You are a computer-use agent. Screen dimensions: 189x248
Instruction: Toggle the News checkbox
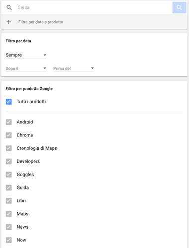[x=9, y=227]
